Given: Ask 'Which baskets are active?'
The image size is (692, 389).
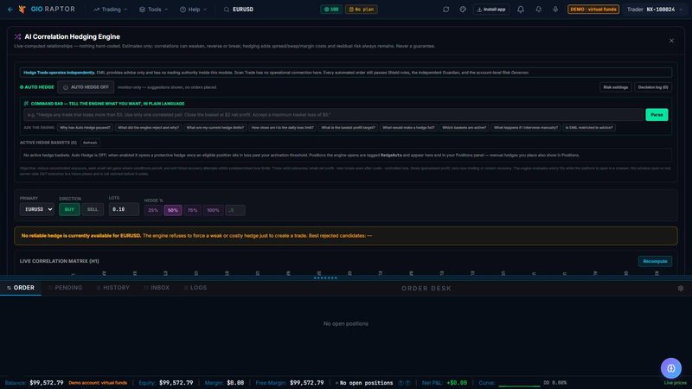Looking at the screenshot, I should 464,127.
